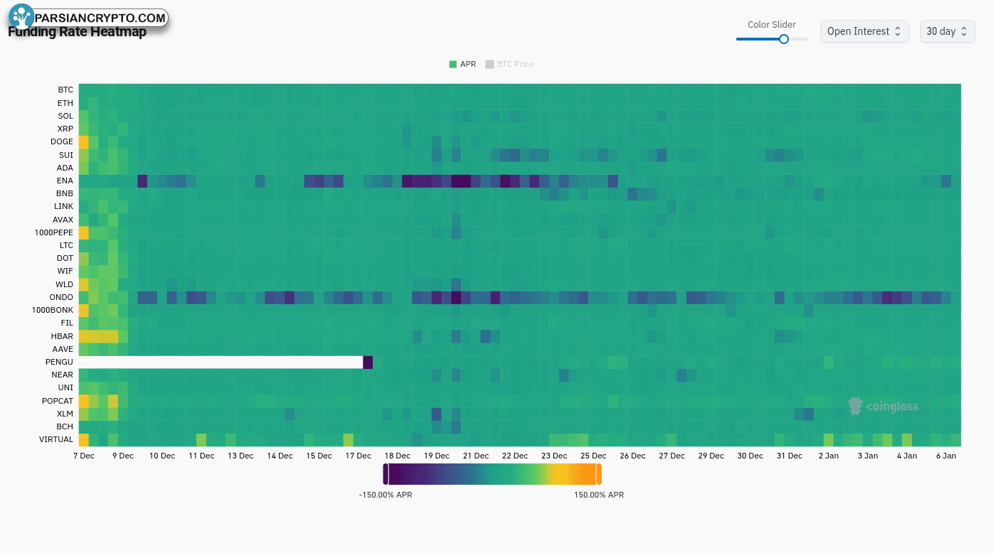This screenshot has height=553, width=993.
Task: Click the VIRTUAL row label
Action: (56, 439)
